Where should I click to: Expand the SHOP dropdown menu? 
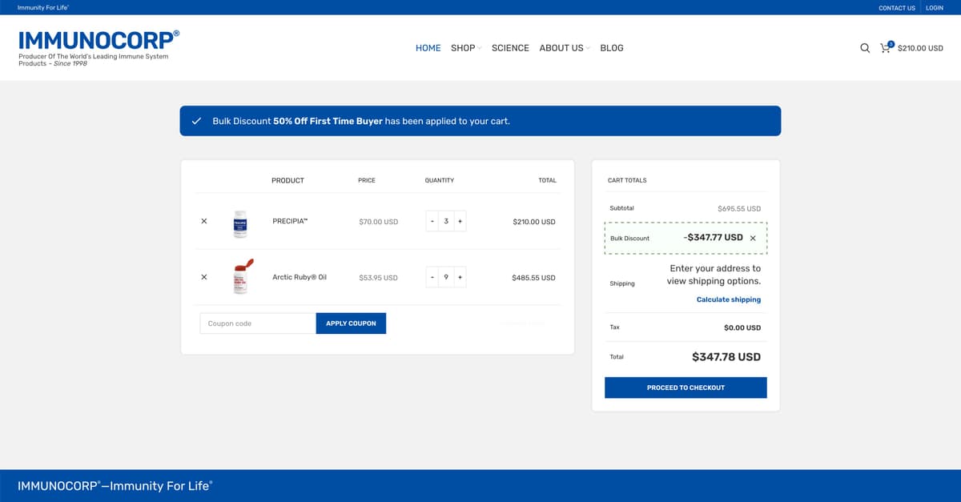465,48
